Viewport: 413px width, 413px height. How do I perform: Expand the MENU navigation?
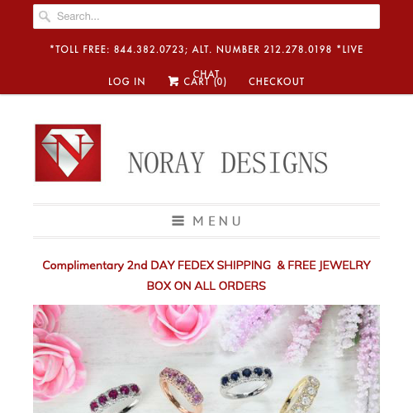pyautogui.click(x=206, y=221)
